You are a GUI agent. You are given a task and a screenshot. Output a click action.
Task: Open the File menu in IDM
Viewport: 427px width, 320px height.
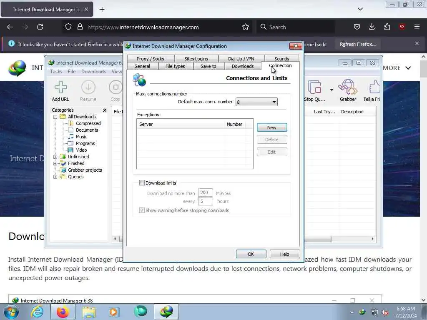(x=72, y=72)
